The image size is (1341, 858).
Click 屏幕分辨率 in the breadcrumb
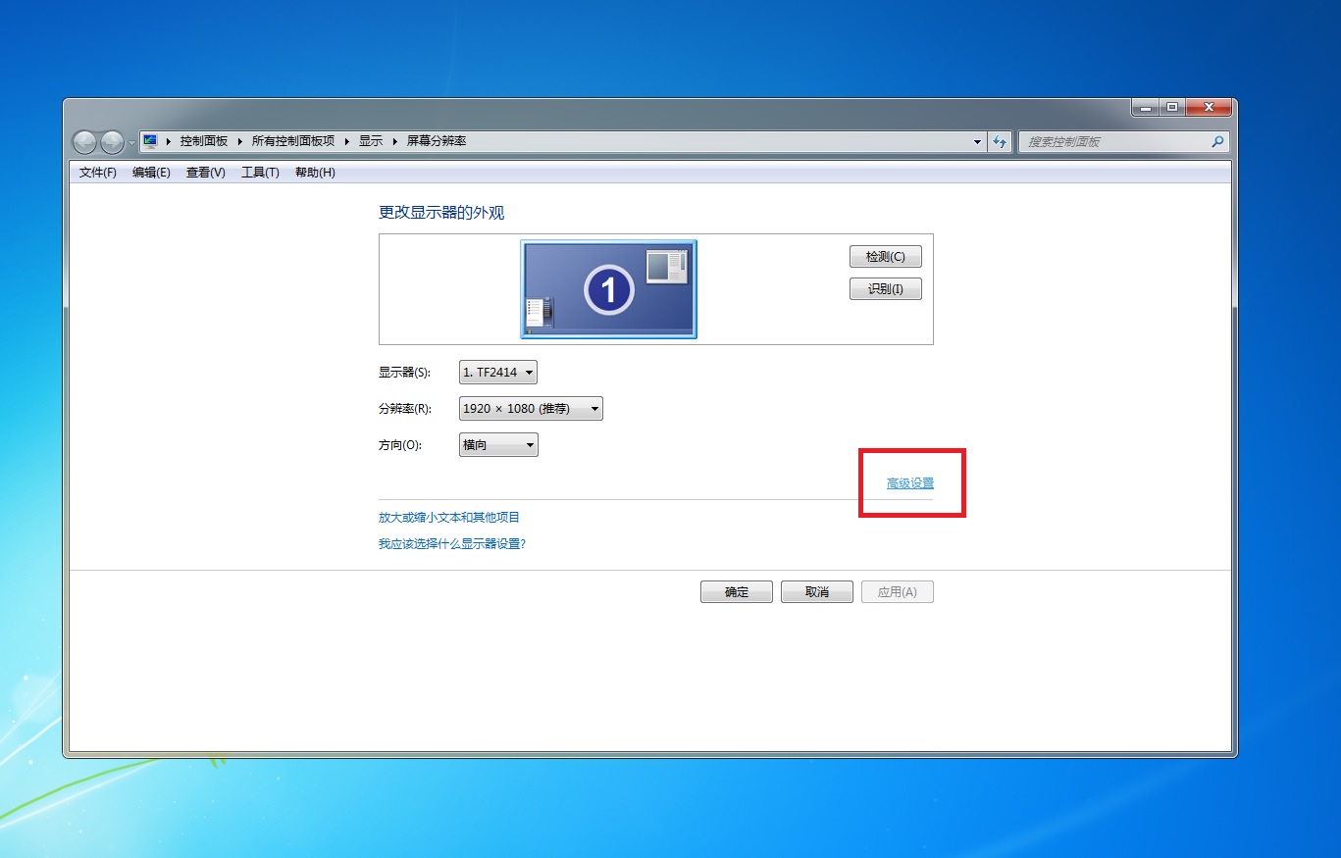tap(437, 141)
